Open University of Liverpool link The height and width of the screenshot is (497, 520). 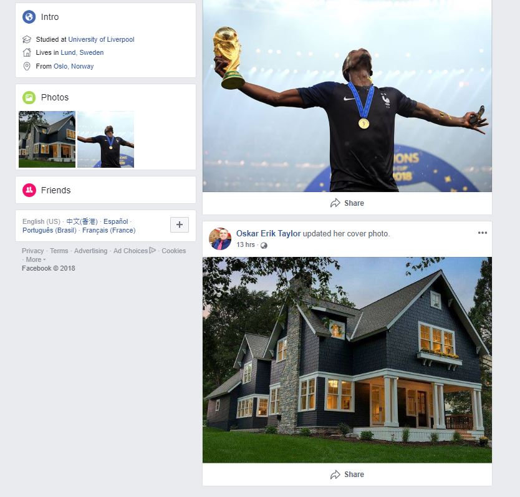[x=101, y=39]
